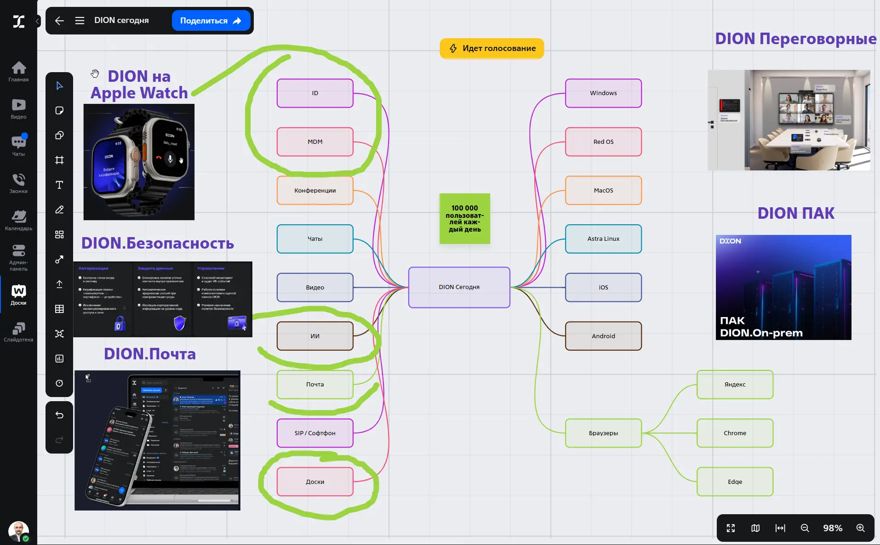Open Чаты in the sidebar

[x=18, y=146]
